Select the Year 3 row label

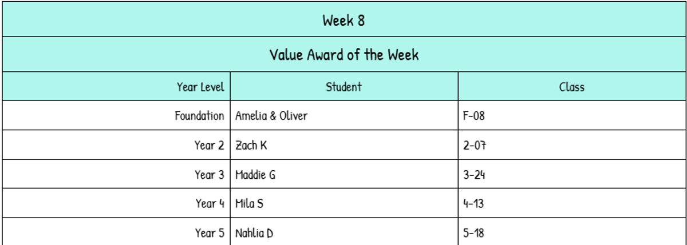209,174
